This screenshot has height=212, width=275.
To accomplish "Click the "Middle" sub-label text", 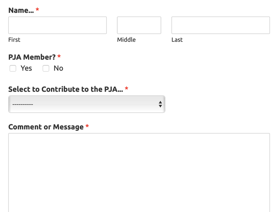I will coord(126,40).
